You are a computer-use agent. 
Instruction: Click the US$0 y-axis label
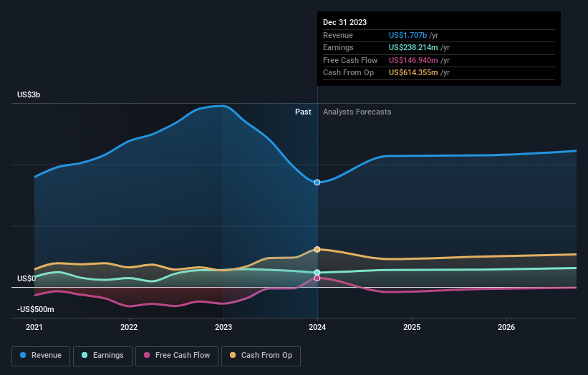tap(26, 278)
